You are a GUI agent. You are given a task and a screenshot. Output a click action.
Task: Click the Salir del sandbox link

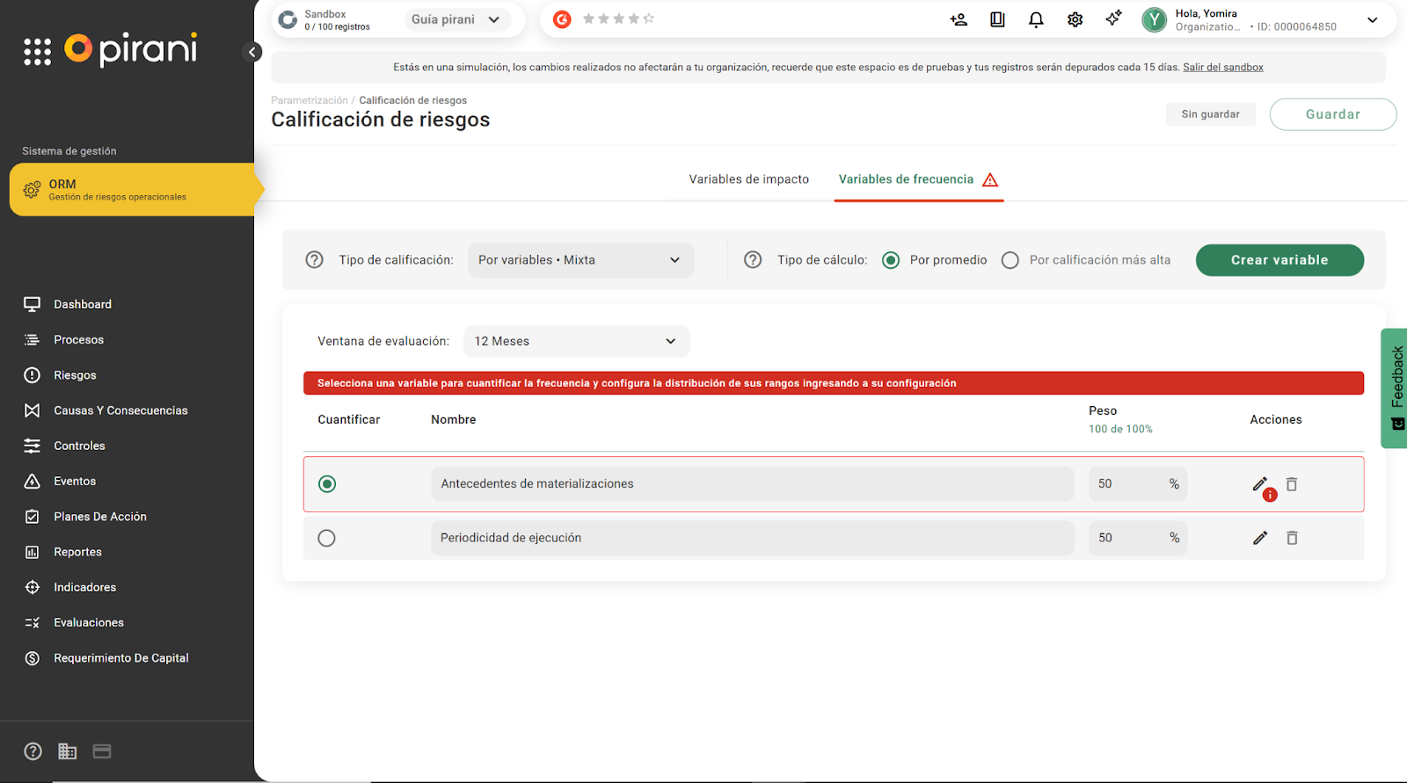coord(1222,67)
